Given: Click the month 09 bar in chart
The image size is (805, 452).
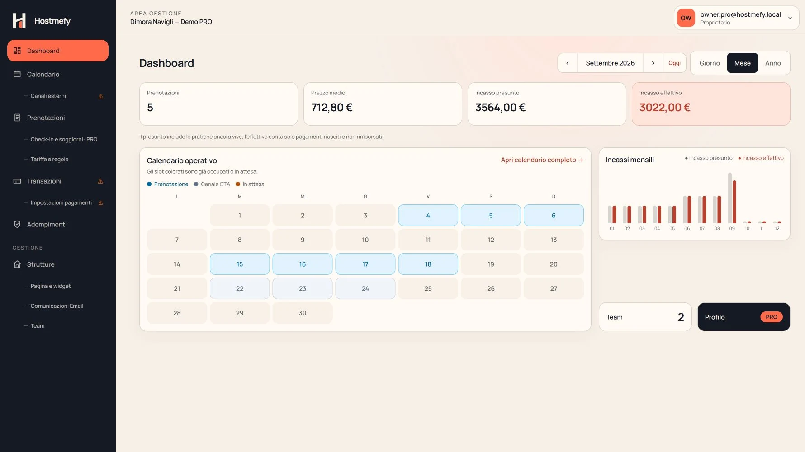Looking at the screenshot, I should coord(732,198).
